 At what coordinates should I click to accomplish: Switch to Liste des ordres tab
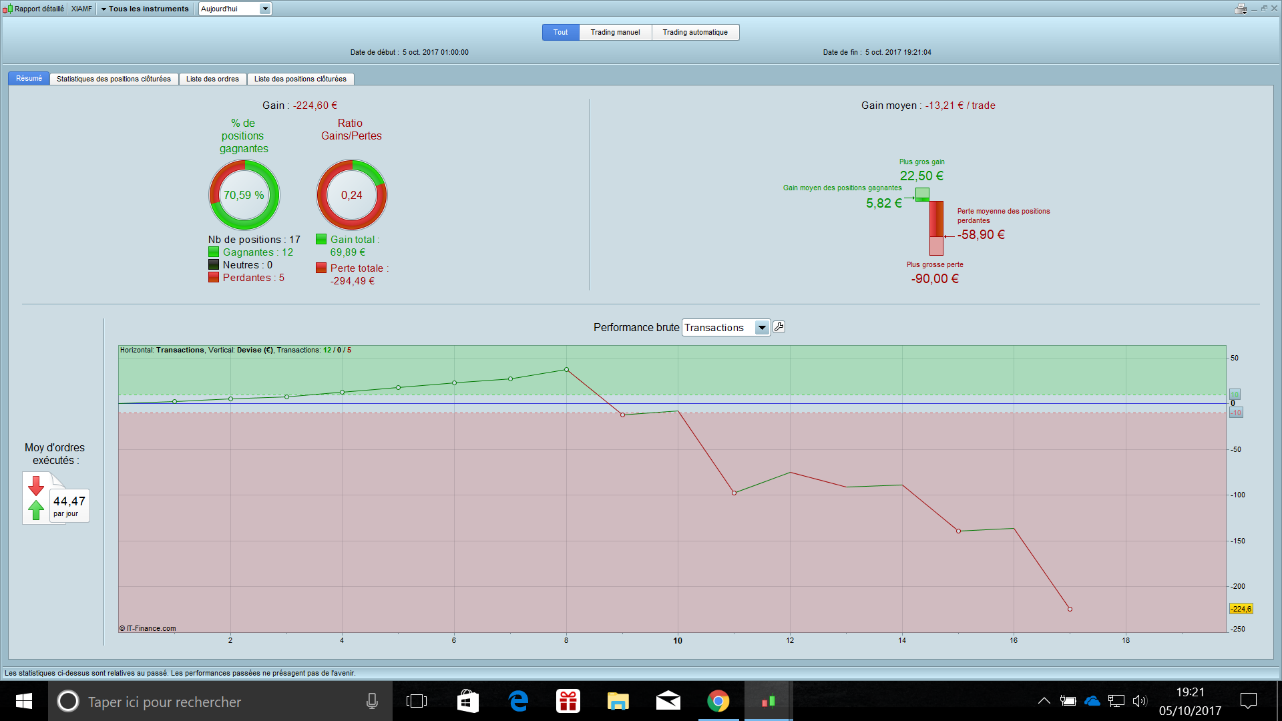pos(212,79)
